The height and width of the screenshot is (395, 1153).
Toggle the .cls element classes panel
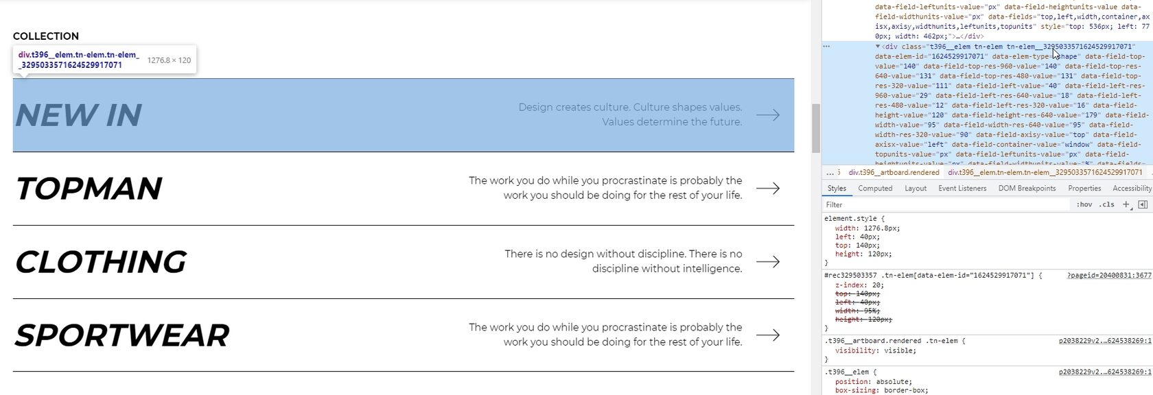click(x=1106, y=204)
